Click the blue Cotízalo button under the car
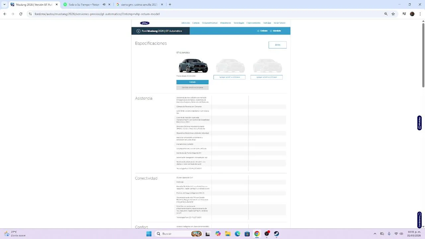The image size is (425, 239). click(192, 82)
